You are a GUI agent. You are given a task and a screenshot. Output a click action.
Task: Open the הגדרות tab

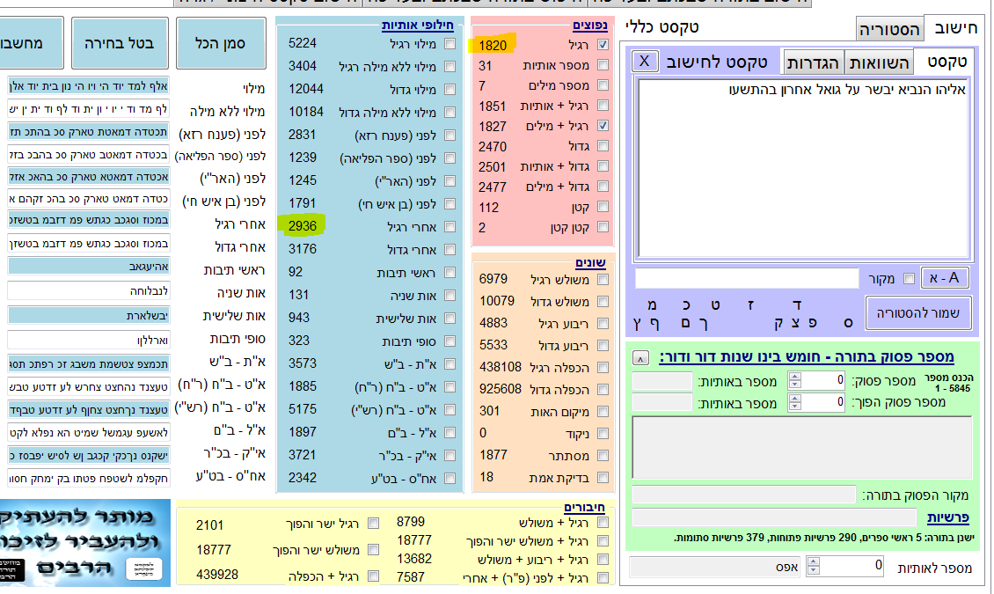coord(812,62)
